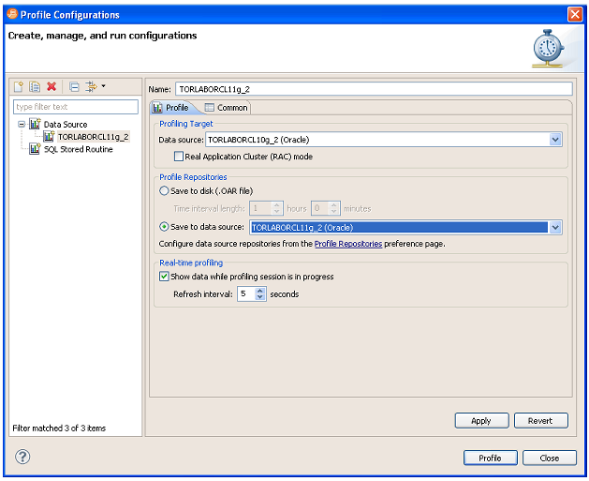Select Save to disk (.OAR file)
The image size is (589, 481).
pos(164,190)
